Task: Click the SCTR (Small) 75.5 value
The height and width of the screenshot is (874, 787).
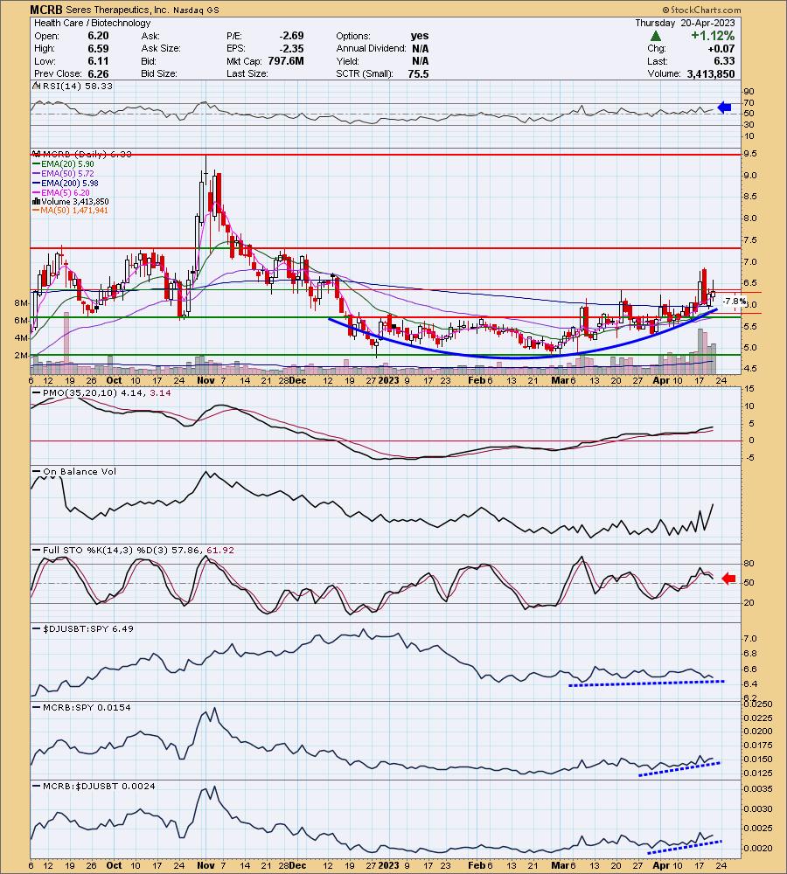Action: pos(418,73)
